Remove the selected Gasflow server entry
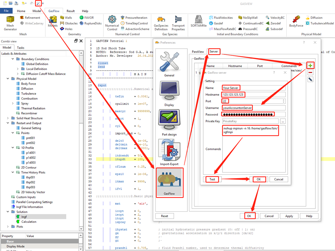The width and height of the screenshot is (335, 251). coord(310,73)
